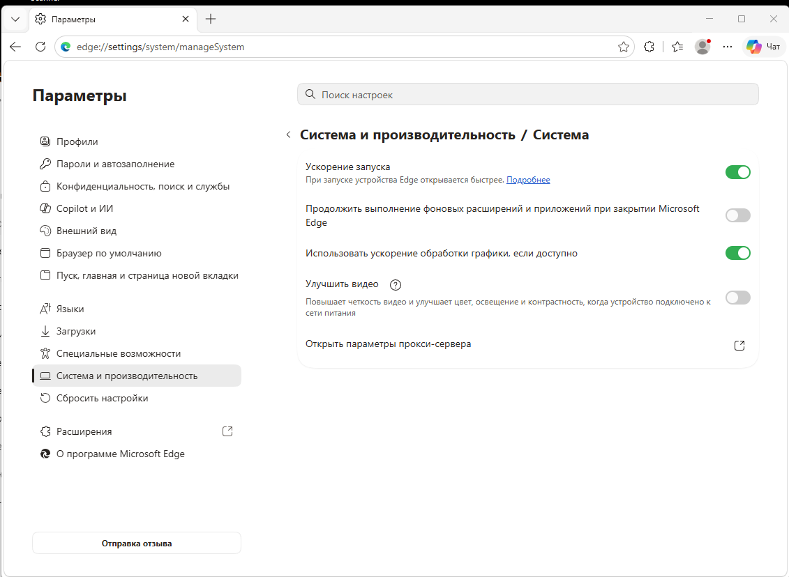Viewport: 789px width, 577px height.
Task: Maximize the Edge window
Action: point(741,19)
